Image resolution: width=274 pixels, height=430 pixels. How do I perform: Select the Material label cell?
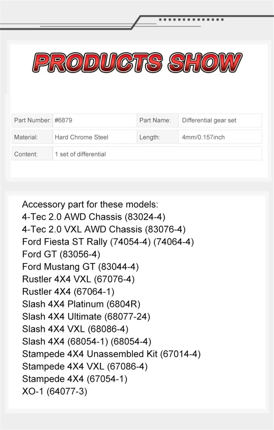[32, 137]
